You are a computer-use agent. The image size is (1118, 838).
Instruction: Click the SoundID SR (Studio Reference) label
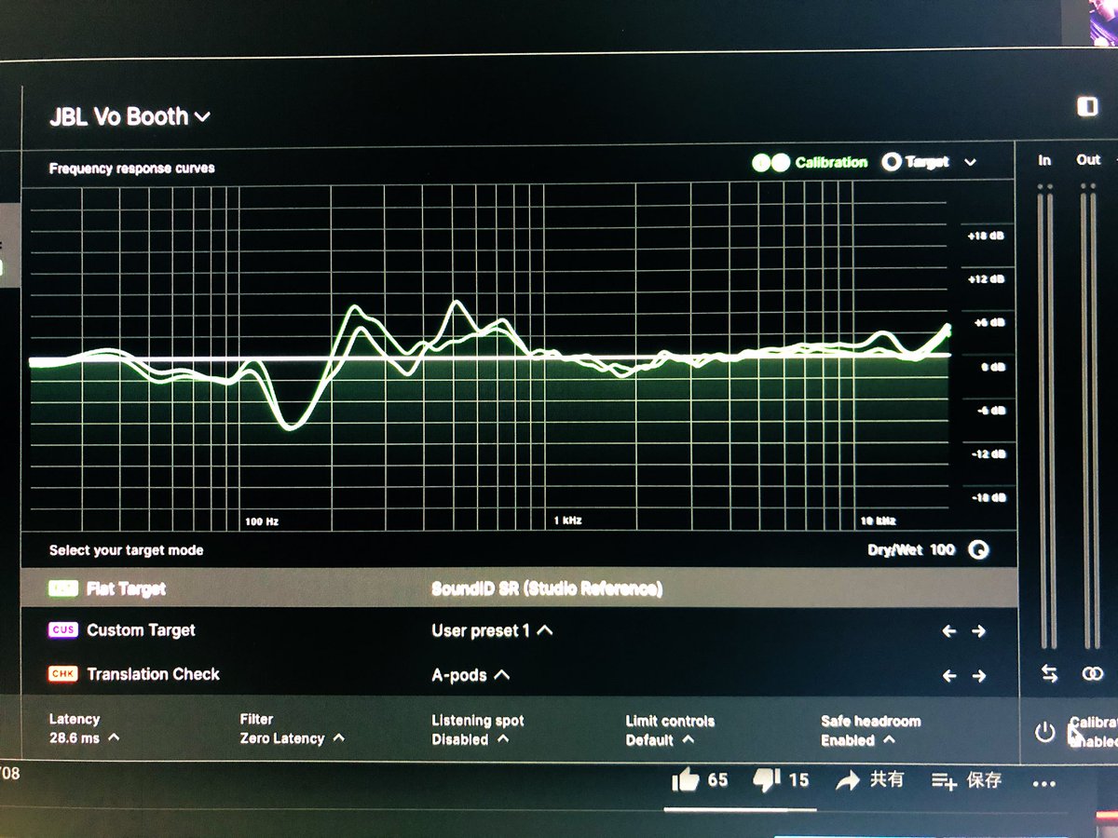[x=547, y=588]
